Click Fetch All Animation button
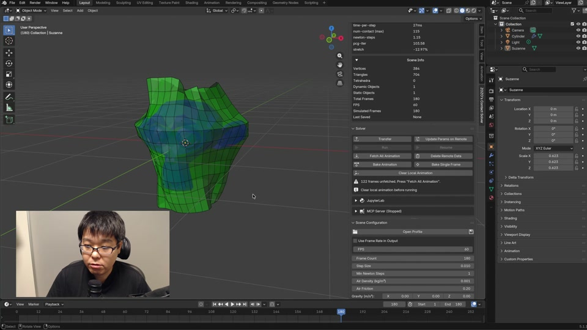Screen dimensions: 587x330 click(382, 156)
